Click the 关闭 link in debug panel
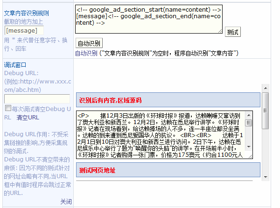The width and height of the screenshot is (280, 208). pyautogui.click(x=66, y=201)
